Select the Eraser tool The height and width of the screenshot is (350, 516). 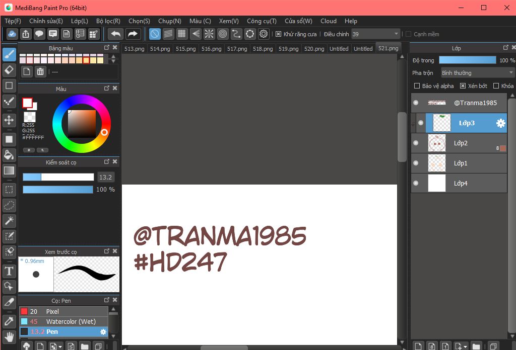tap(9, 69)
